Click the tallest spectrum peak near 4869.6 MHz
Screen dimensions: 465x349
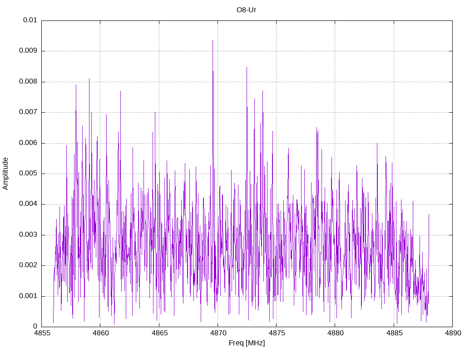pyautogui.click(x=213, y=40)
